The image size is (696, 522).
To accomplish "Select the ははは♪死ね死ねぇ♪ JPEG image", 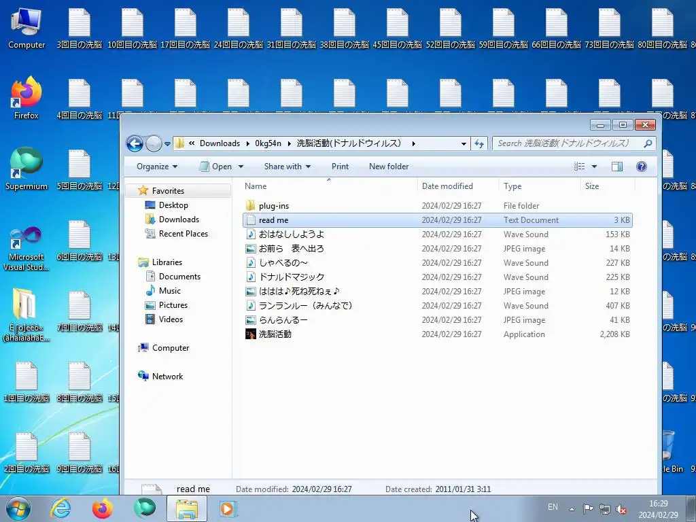I will [437, 292].
